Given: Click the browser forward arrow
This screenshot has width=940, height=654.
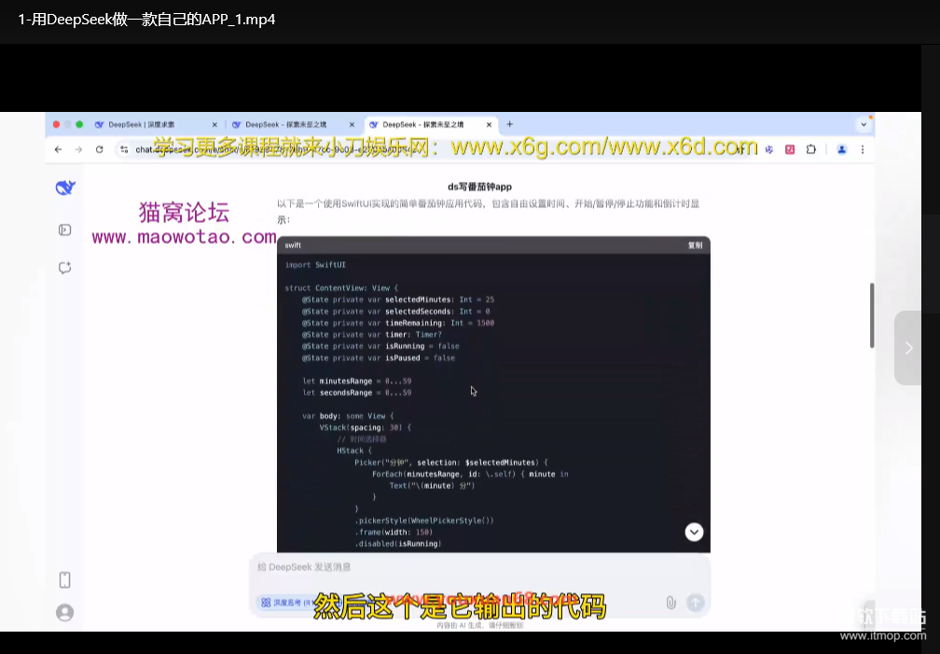Looking at the screenshot, I should [78, 149].
